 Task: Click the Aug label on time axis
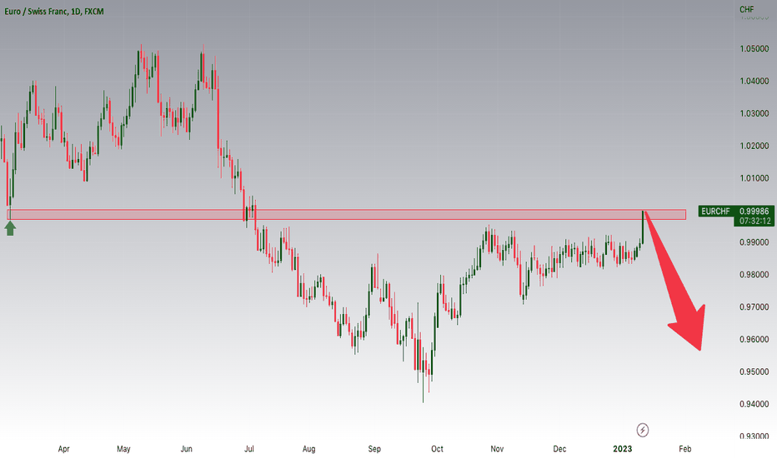point(308,449)
